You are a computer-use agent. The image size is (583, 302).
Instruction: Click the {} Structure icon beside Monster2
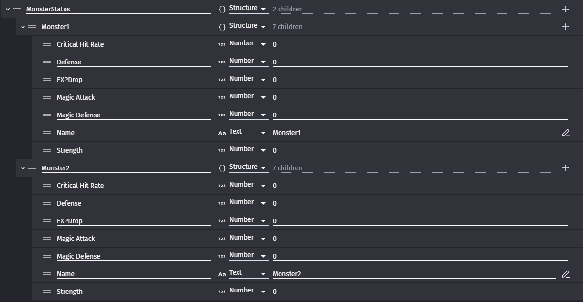click(221, 167)
